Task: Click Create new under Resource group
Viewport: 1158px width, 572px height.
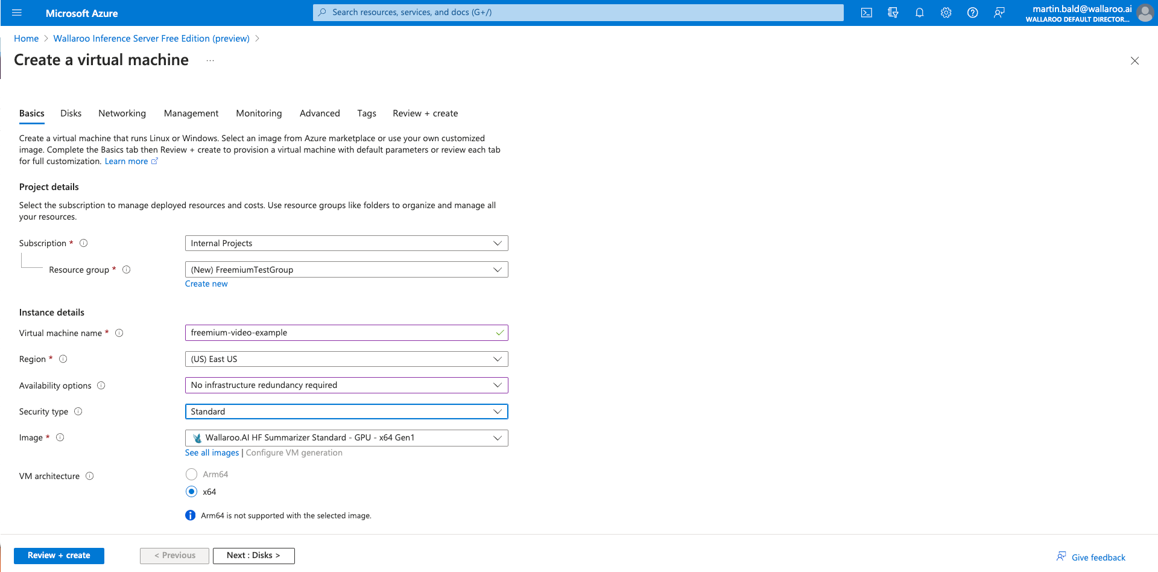Action: click(x=206, y=284)
